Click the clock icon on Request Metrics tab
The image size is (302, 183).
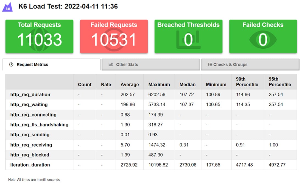click(11, 64)
